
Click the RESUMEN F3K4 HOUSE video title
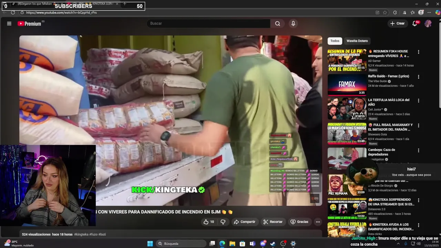click(388, 53)
